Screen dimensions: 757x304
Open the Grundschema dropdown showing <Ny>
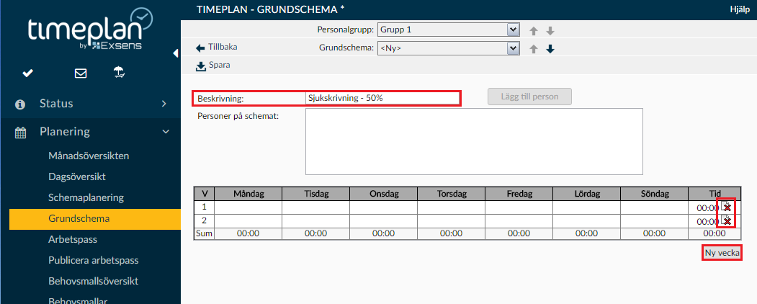tap(449, 48)
